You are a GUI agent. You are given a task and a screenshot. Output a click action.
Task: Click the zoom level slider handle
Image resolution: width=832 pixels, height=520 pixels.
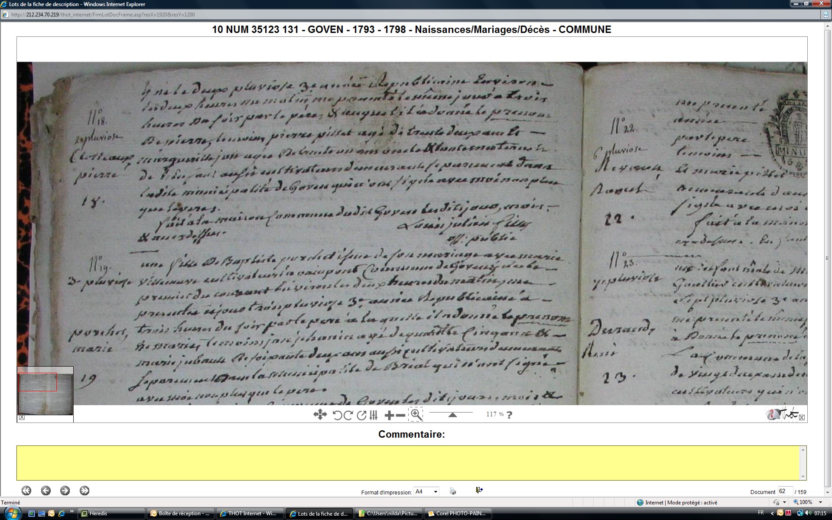coord(452,415)
